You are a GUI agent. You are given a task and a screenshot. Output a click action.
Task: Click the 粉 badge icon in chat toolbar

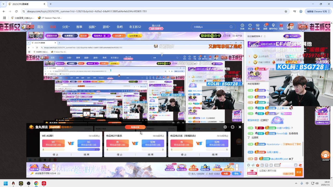coord(262,165)
